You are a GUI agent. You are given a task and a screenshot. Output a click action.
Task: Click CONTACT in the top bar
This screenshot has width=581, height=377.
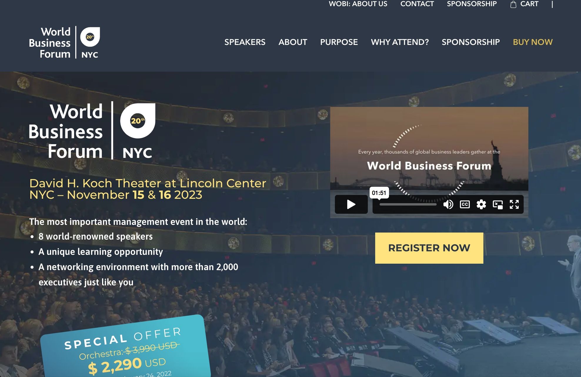(x=417, y=4)
